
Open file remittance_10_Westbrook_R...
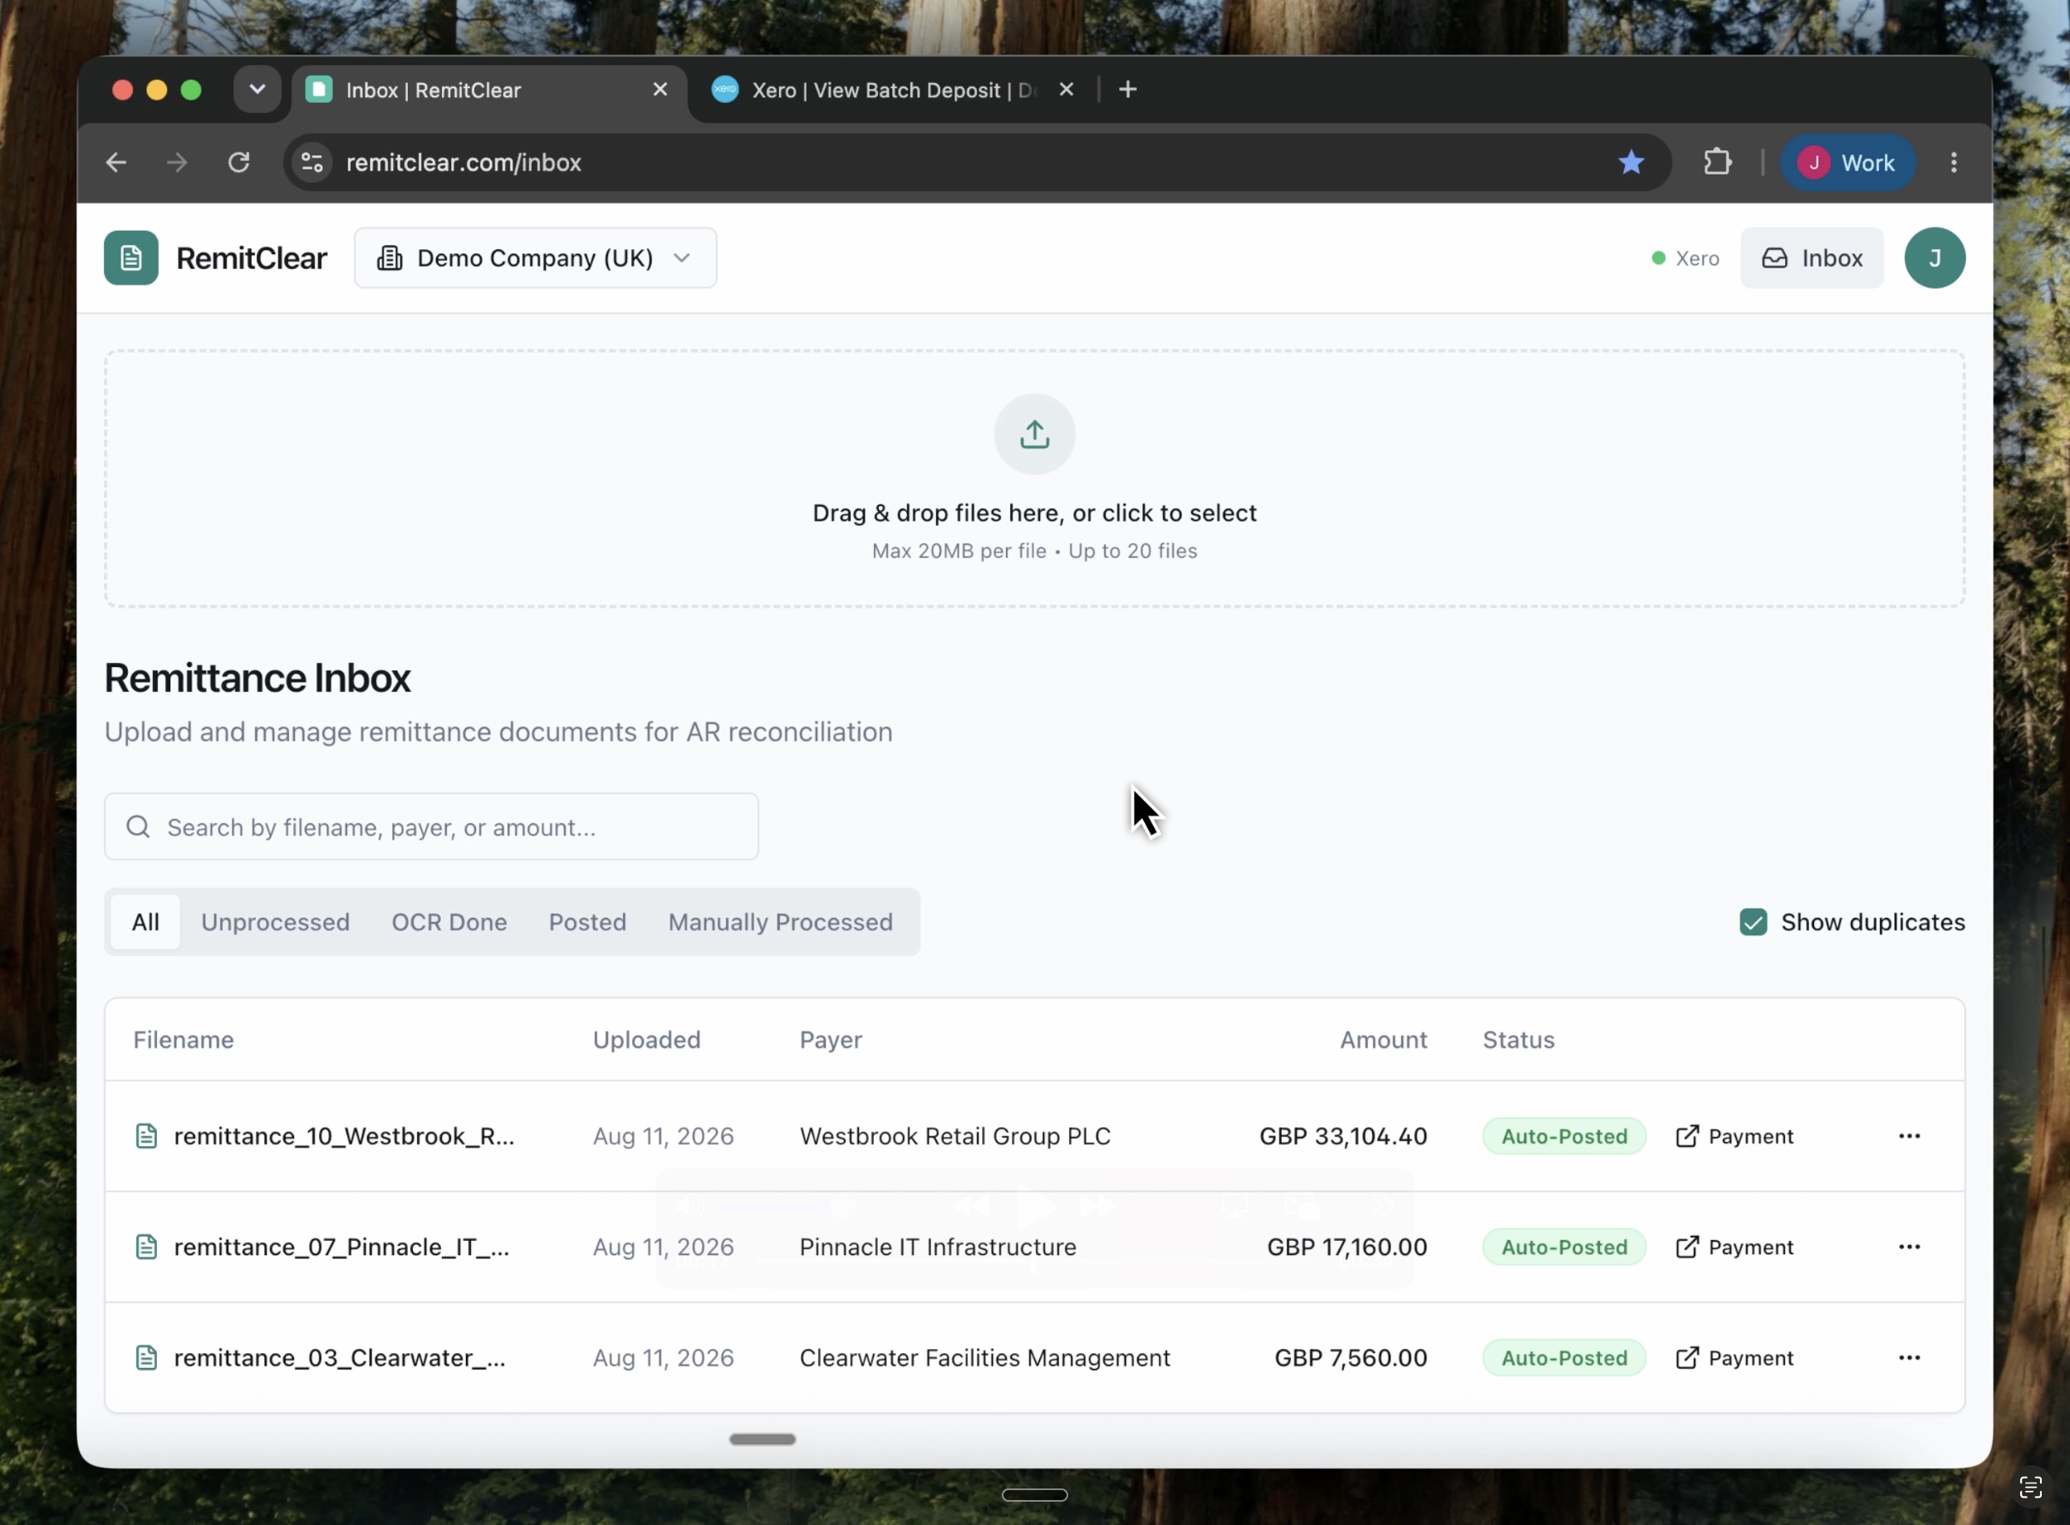(345, 1136)
